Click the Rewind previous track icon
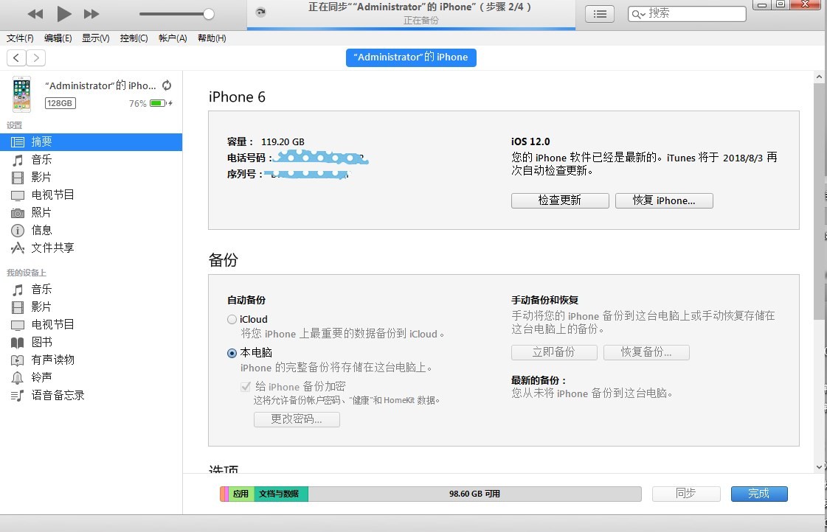827x532 pixels. pos(35,14)
